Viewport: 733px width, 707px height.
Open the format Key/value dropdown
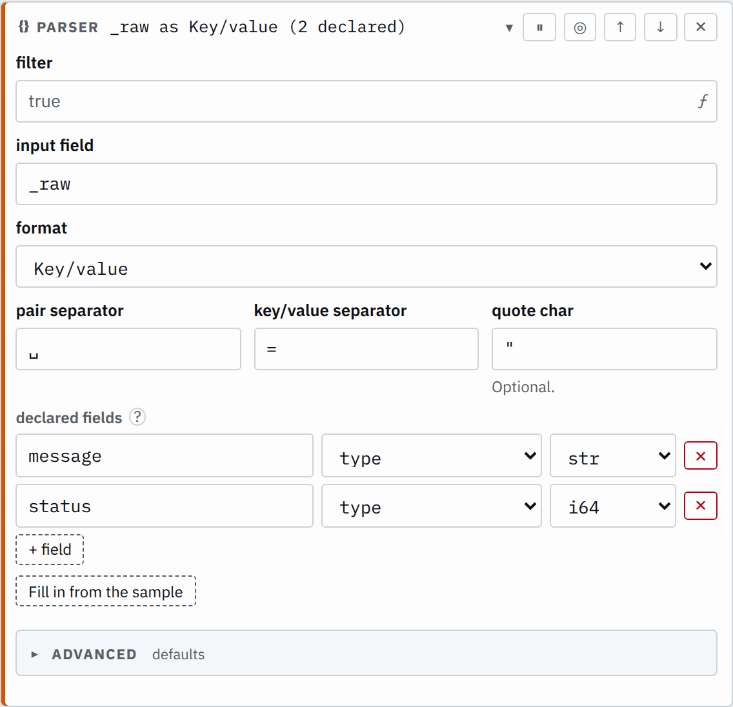[x=366, y=266]
